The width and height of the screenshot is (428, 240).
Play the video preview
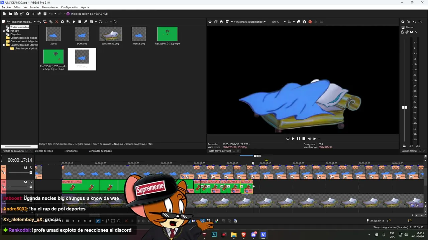[293, 139]
